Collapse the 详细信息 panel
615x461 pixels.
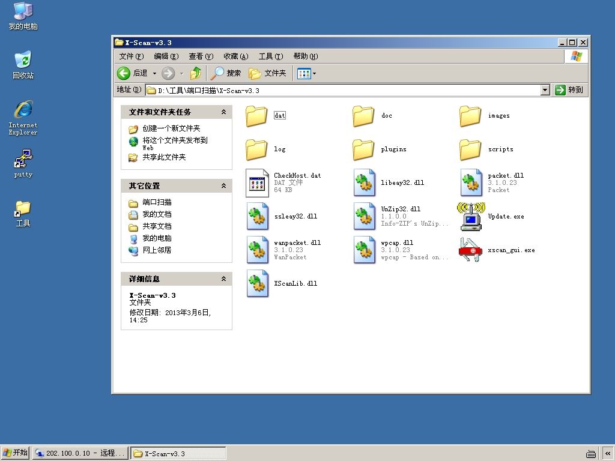223,279
